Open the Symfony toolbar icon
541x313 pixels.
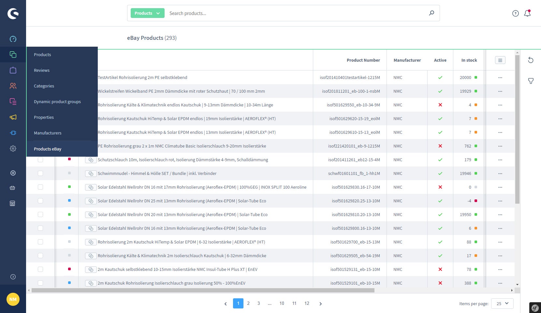click(535, 307)
